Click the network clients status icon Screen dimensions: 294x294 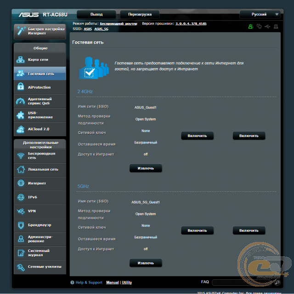[259, 26]
